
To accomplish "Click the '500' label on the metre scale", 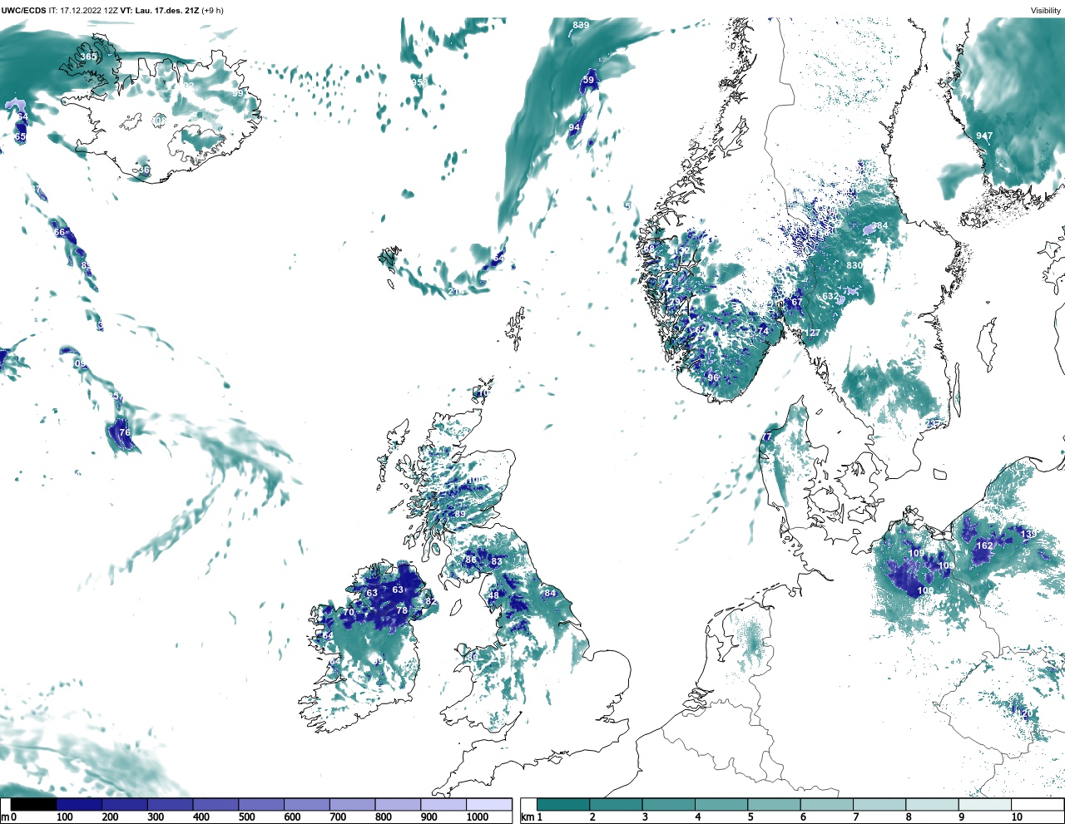I will pos(246,817).
